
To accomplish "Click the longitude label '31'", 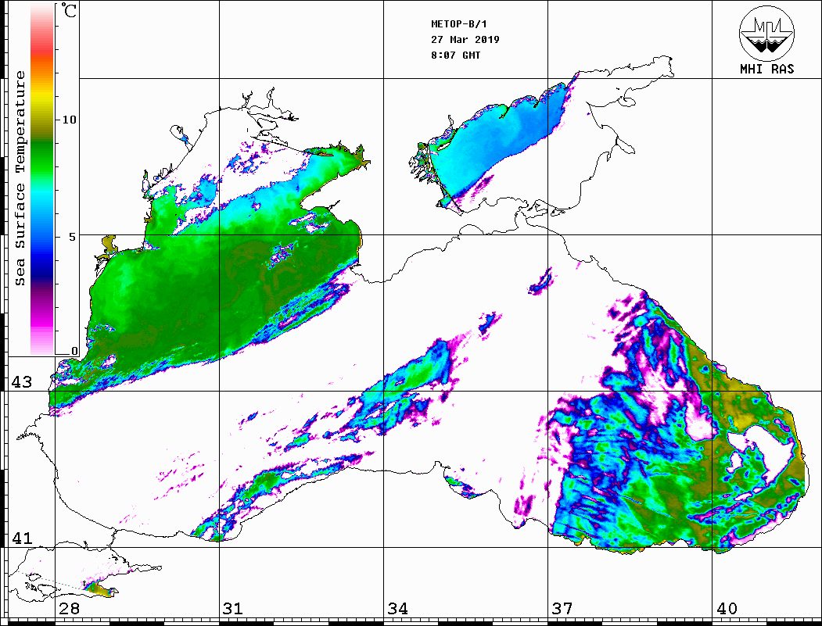I will tap(233, 608).
